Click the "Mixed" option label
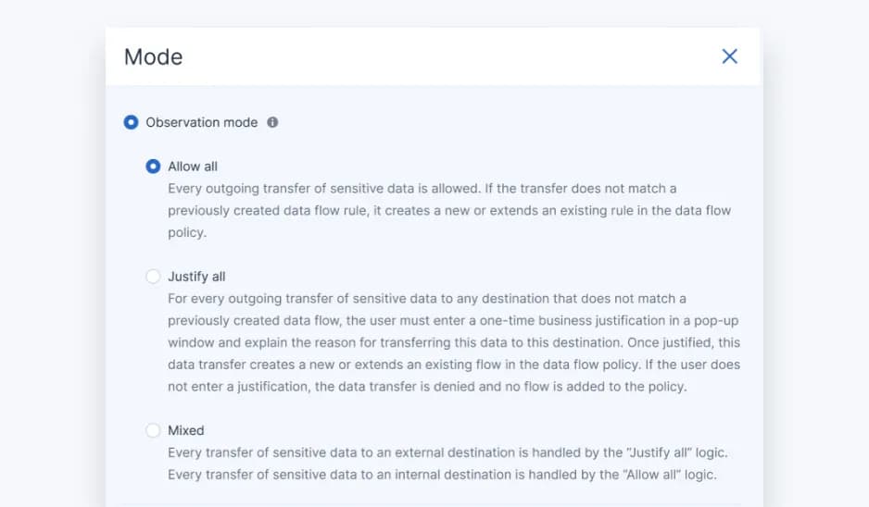Viewport: 869px width, 507px height. [x=185, y=430]
